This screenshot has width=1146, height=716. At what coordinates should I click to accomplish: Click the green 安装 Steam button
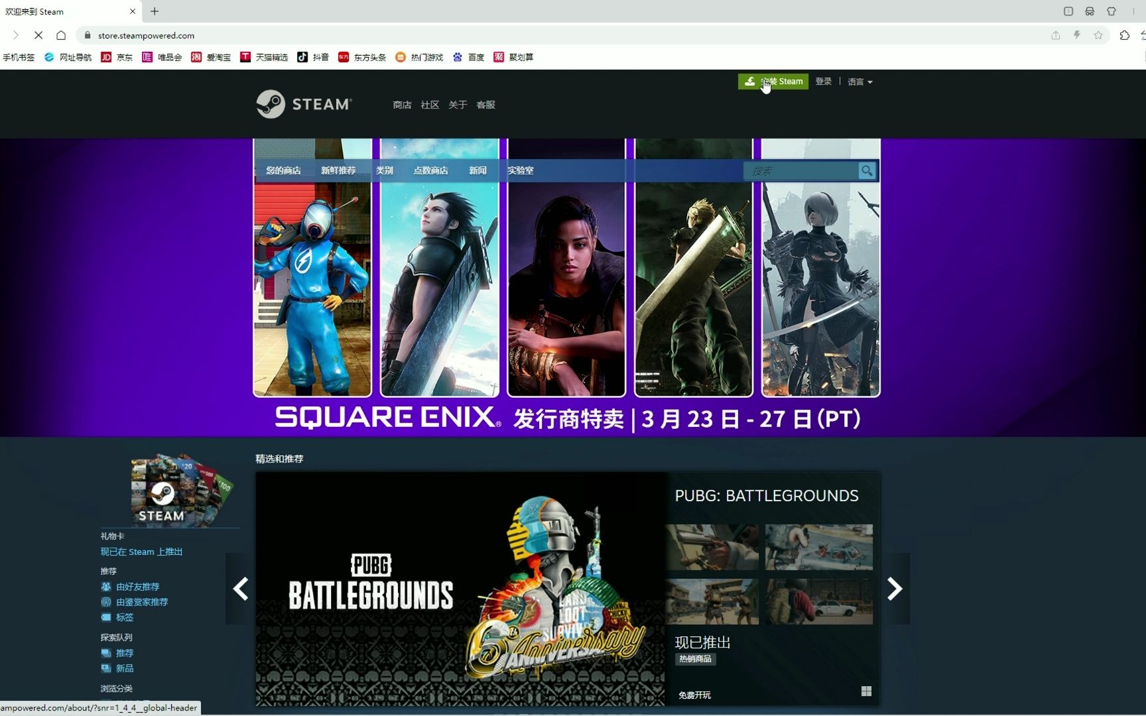coord(773,82)
